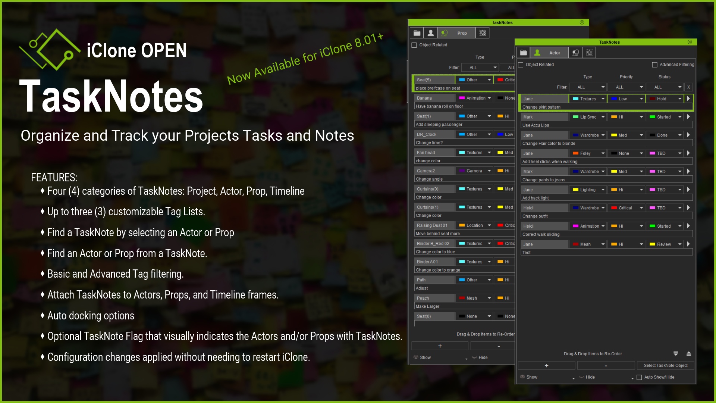Add a new TaskNote in Prop window

(x=440, y=346)
